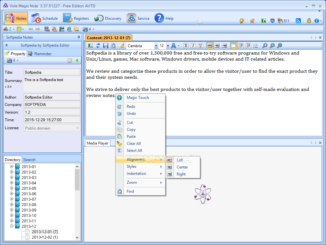Open the Registers section
The width and height of the screenshot is (326, 245).
click(x=76, y=18)
